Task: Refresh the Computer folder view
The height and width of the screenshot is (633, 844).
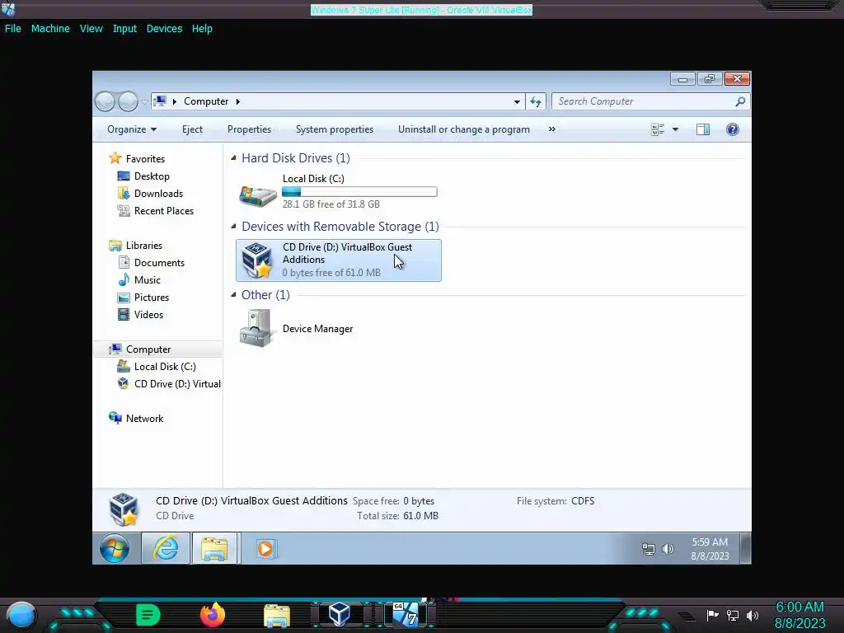Action: coord(536,101)
